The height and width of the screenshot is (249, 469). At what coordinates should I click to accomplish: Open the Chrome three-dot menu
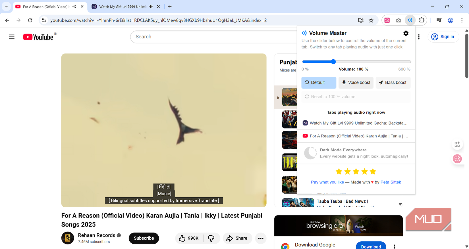462,20
